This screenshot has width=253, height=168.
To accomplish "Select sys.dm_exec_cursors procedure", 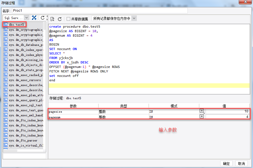I will tap(25, 80).
